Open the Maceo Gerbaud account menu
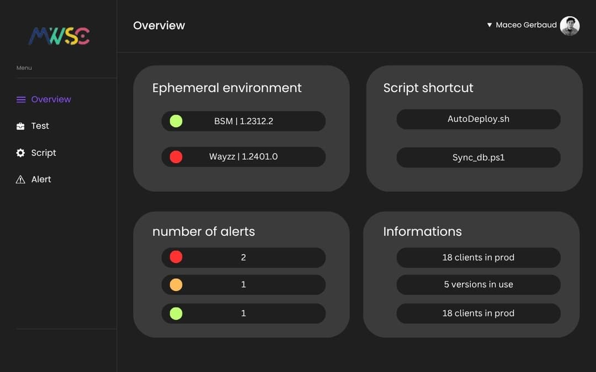 coord(526,25)
